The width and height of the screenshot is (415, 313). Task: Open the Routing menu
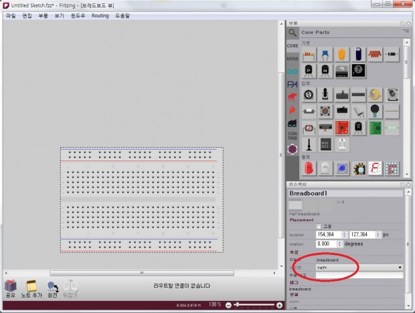tap(100, 15)
